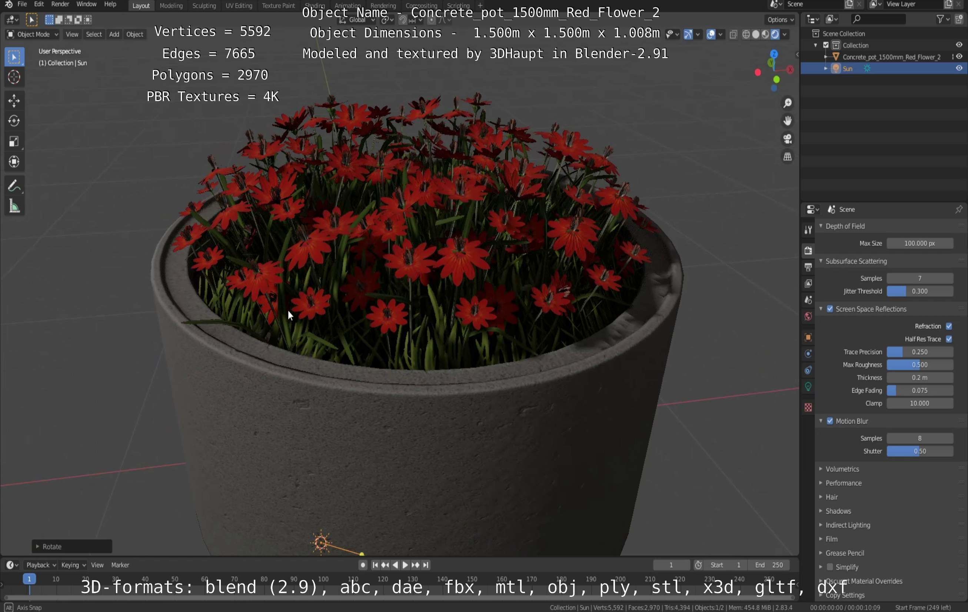Screen dimensions: 968x612
Task: Play the animation forward
Action: 405,565
